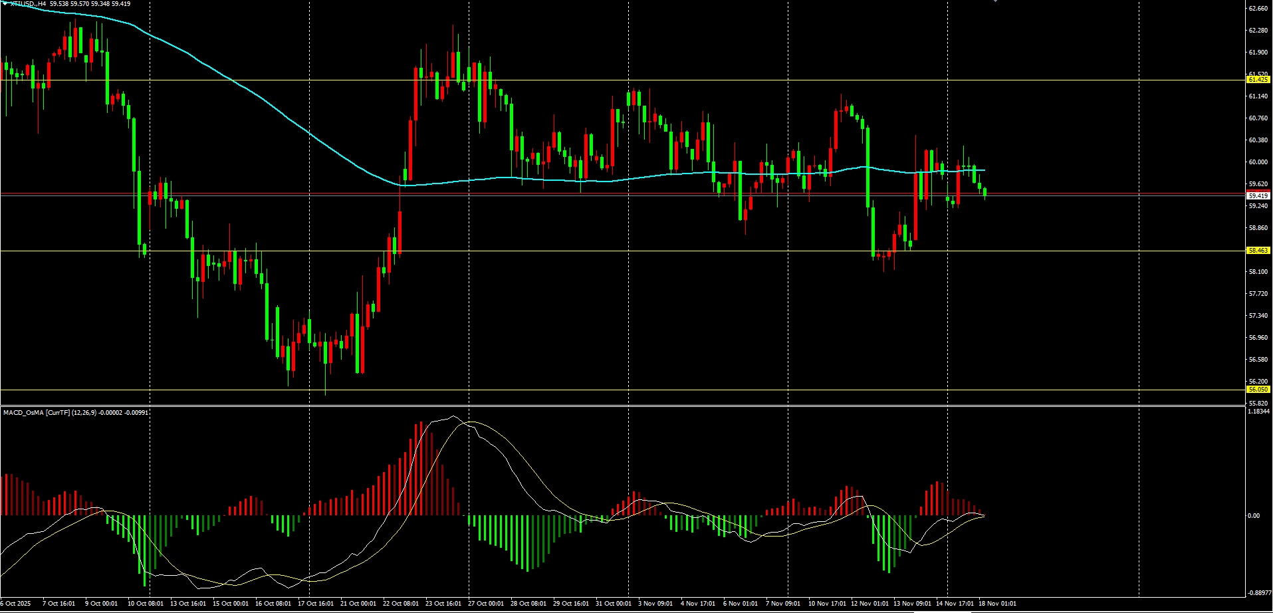Viewport: 1273px width, 613px height.
Task: Click the 18 Nov 01:01 time label
Action: pyautogui.click(x=997, y=604)
